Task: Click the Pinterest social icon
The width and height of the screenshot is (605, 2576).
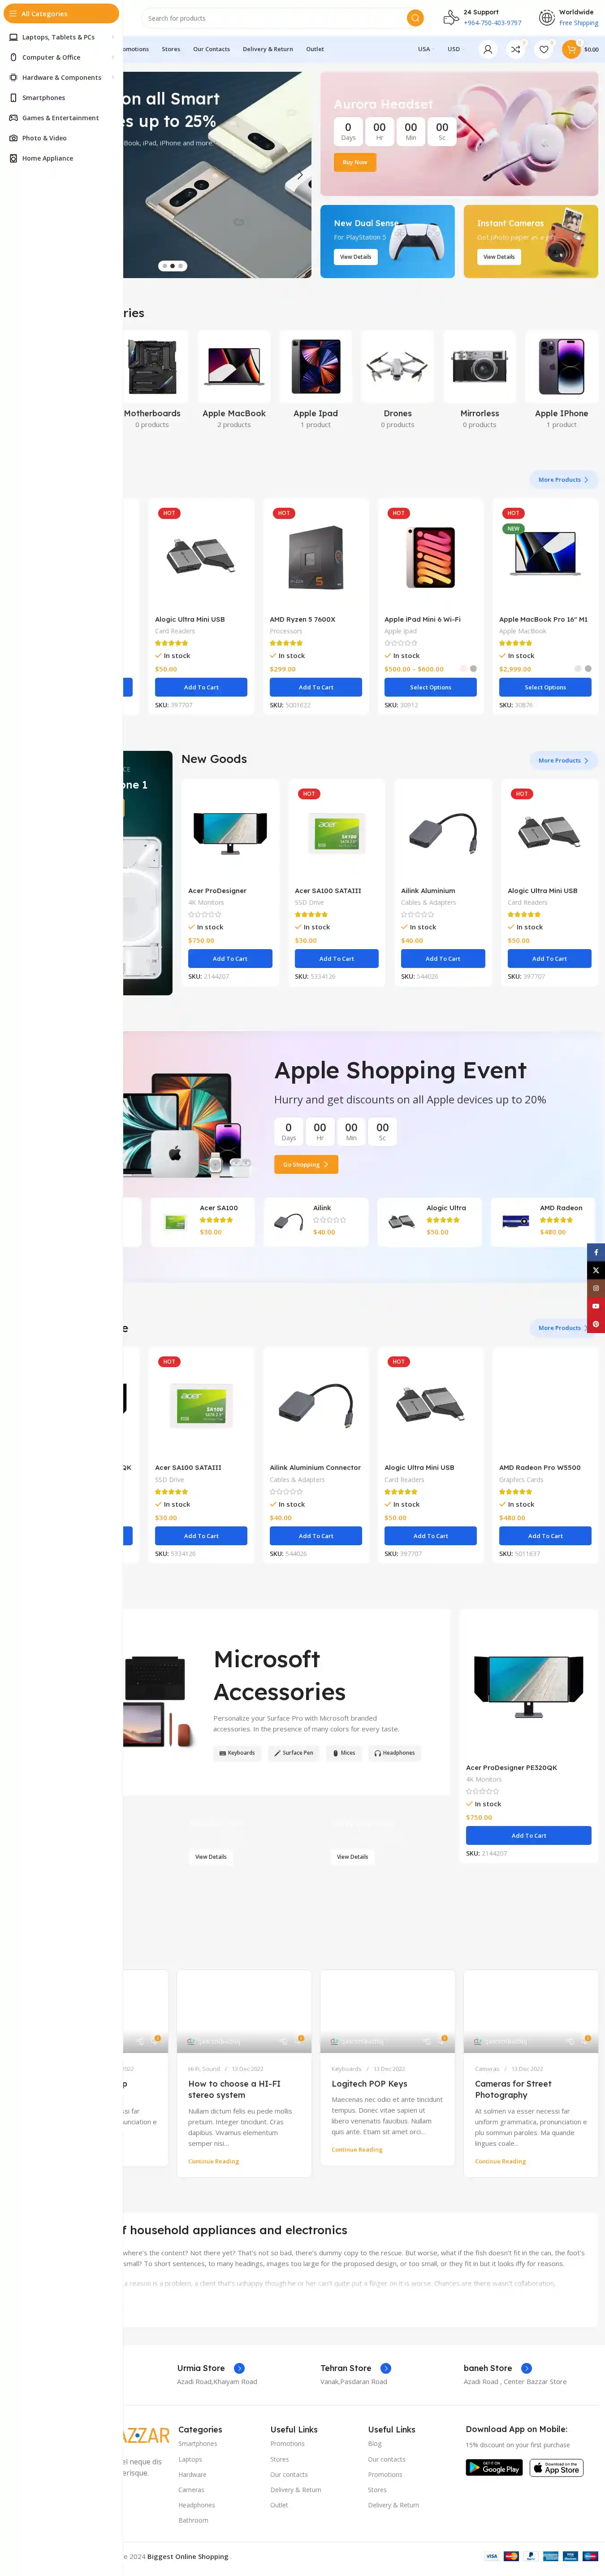Action: 596,1324
